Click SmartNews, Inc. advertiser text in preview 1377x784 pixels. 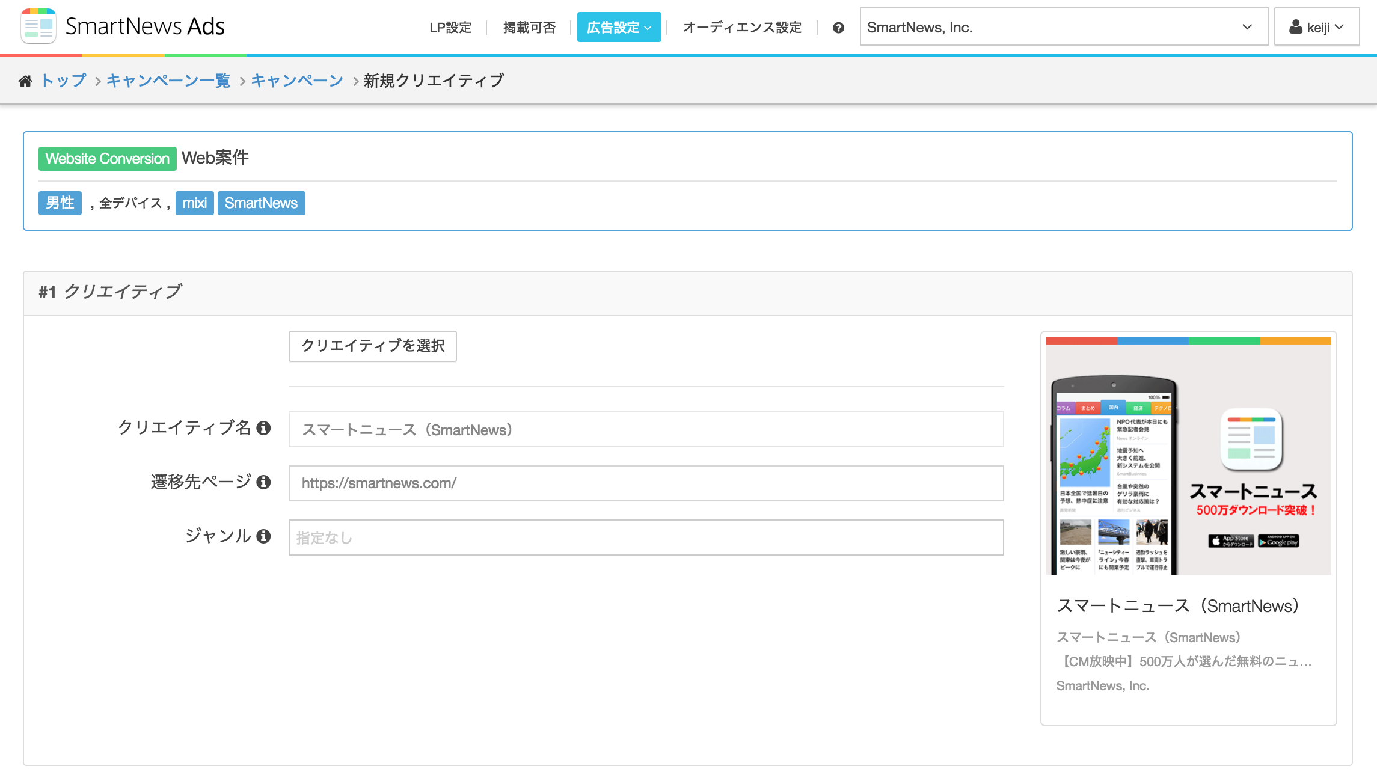tap(1103, 686)
